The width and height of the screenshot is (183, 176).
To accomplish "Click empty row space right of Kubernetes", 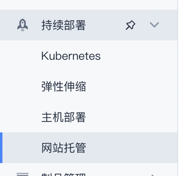I will (139, 56).
